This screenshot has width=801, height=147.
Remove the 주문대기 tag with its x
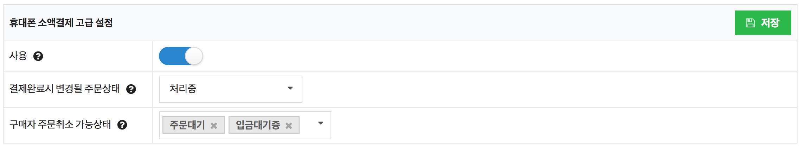(x=214, y=126)
